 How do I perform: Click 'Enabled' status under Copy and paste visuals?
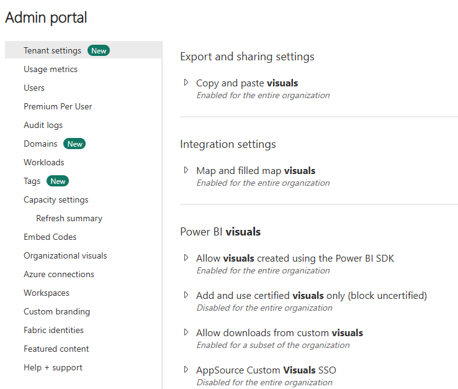coord(263,95)
